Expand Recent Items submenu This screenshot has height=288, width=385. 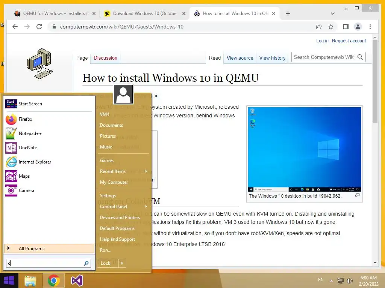tap(123, 171)
